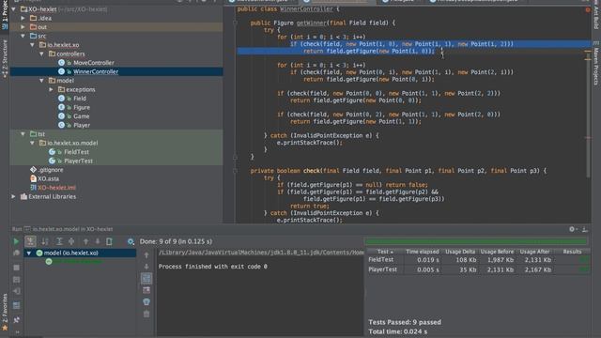The height and width of the screenshot is (338, 601).
Task: Click the green Rerun tests play button
Action: (x=16, y=241)
